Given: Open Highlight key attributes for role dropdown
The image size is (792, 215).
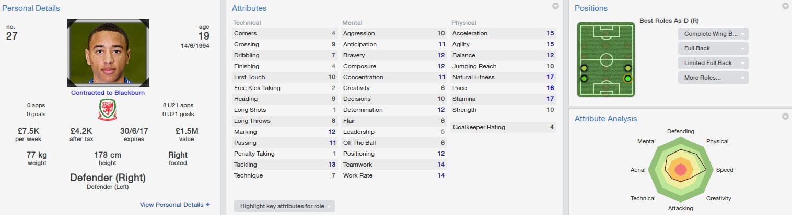Looking at the screenshot, I should coord(284,206).
